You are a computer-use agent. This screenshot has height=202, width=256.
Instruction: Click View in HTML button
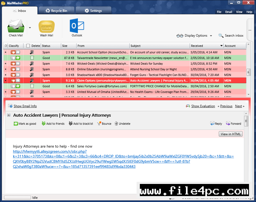(x=230, y=134)
